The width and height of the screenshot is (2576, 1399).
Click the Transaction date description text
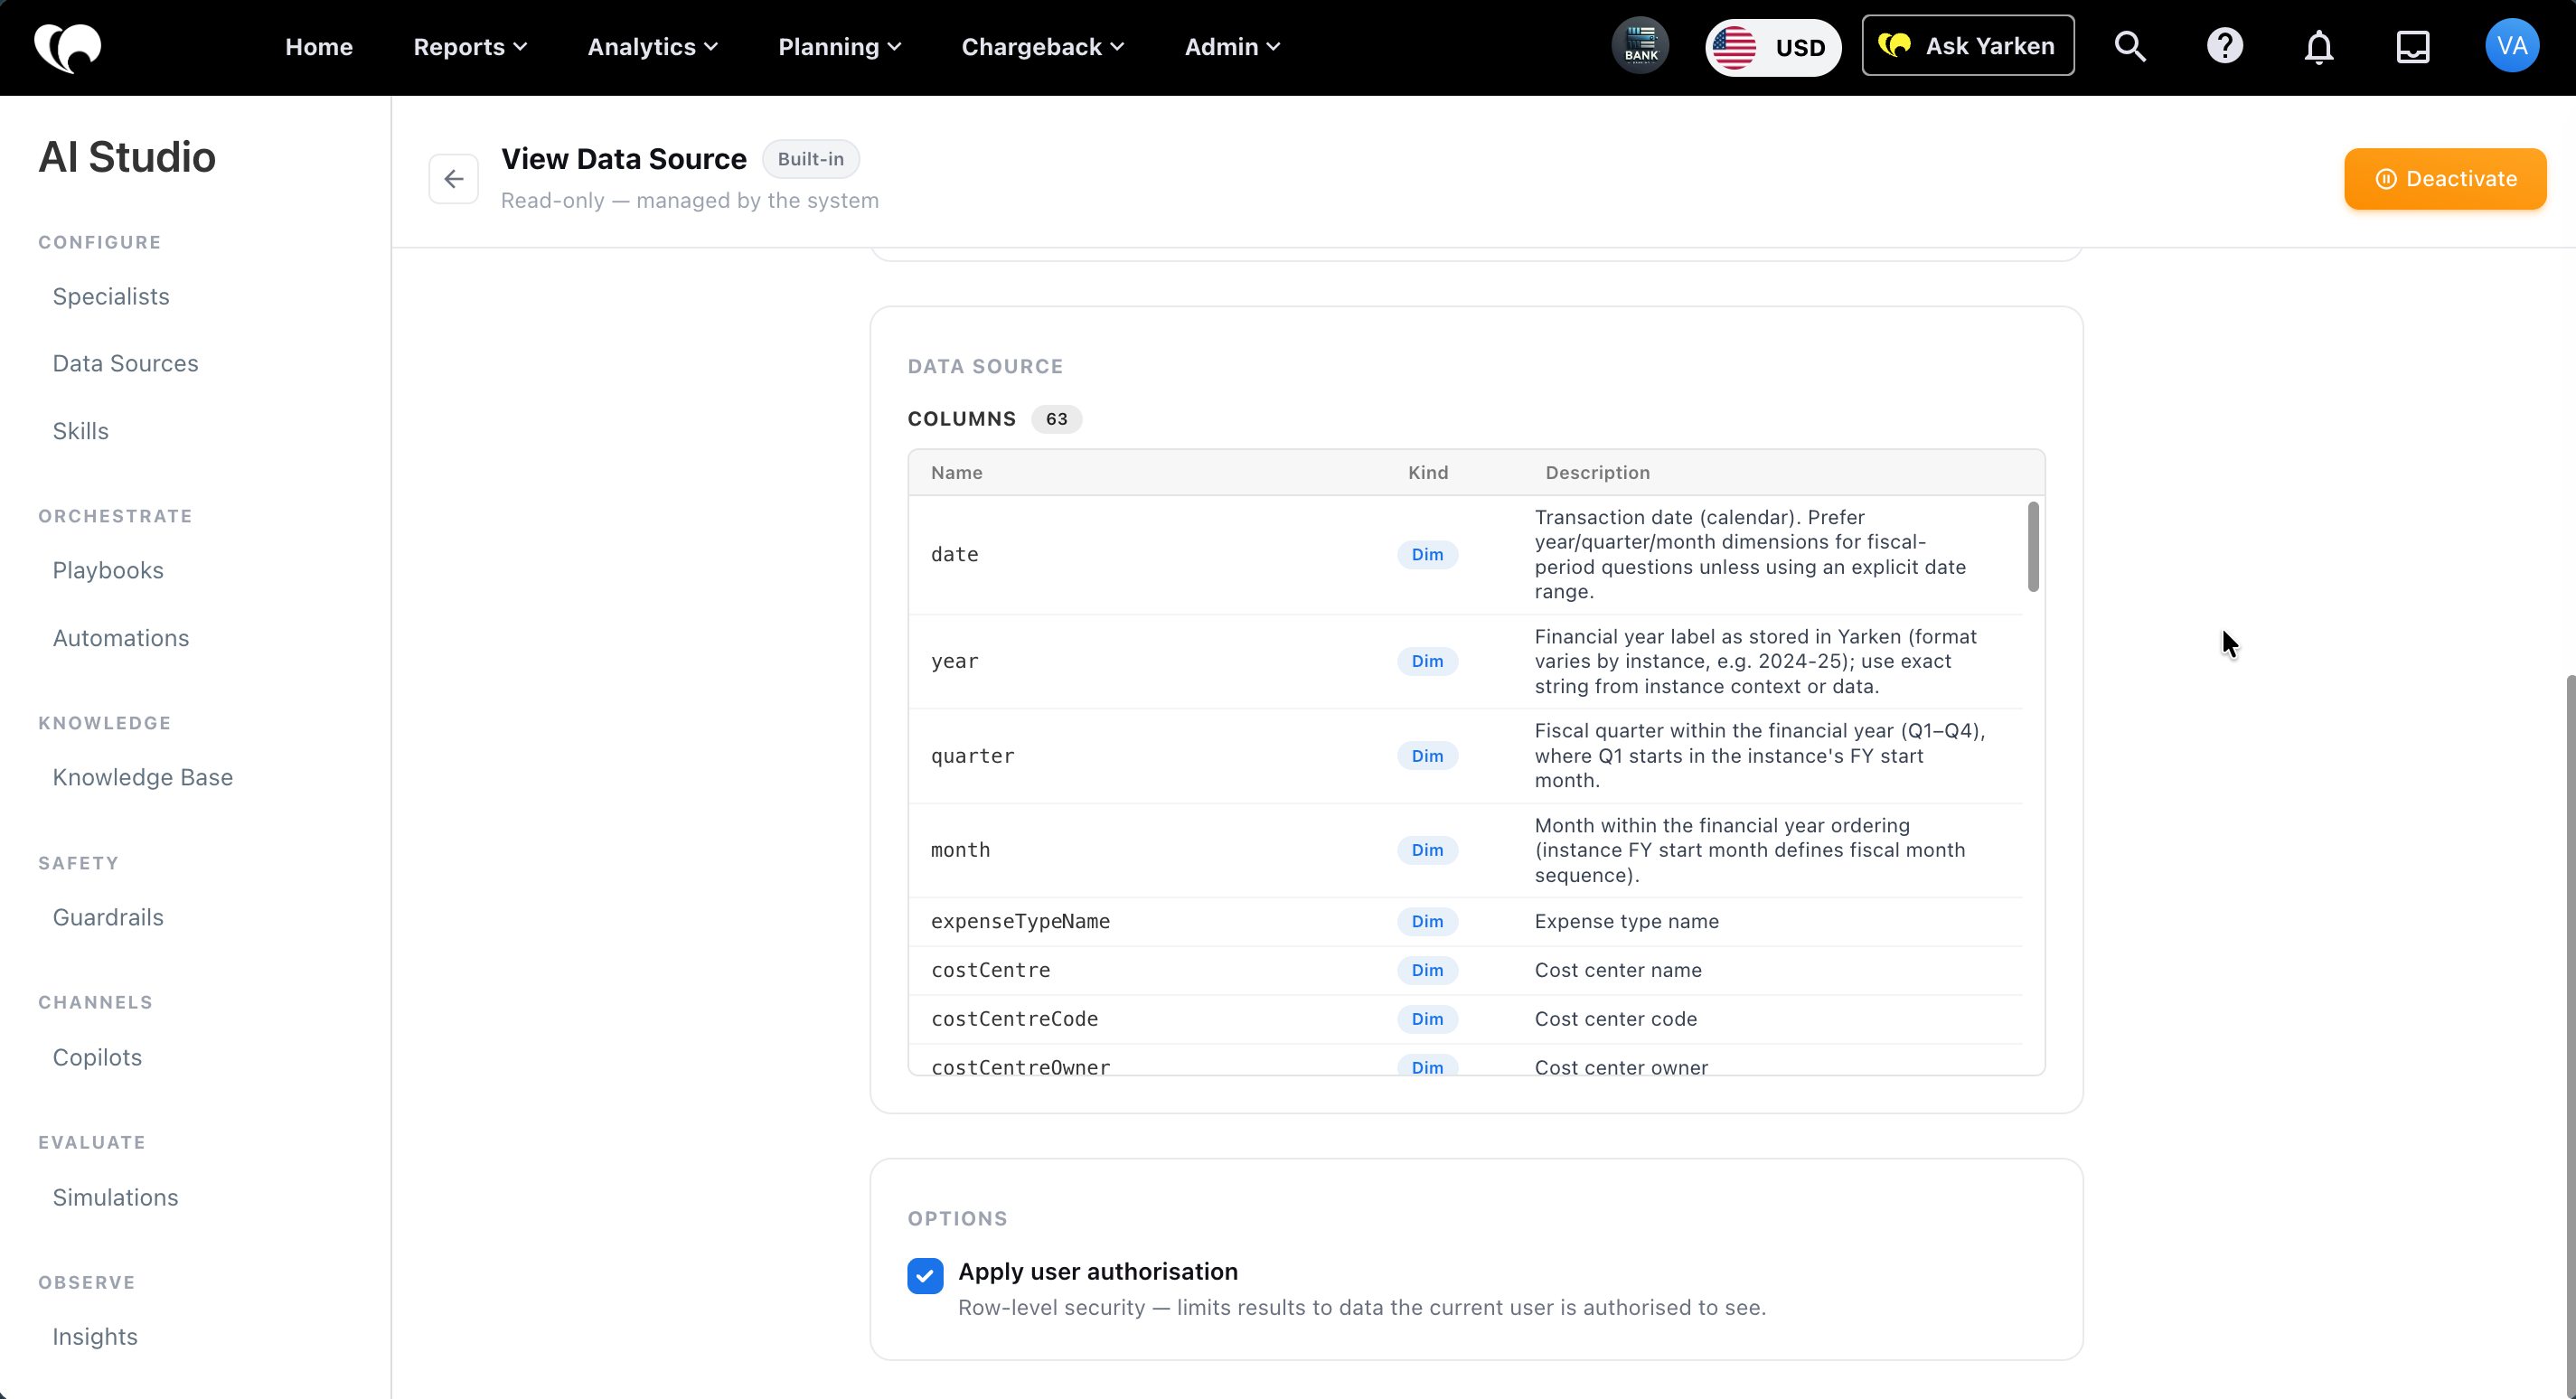[1750, 555]
